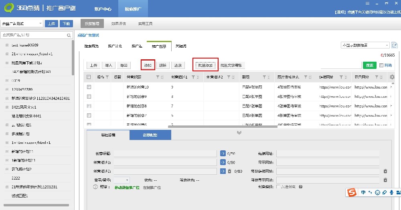Click the 360点睛 logo icon
The image size is (401, 210).
tap(9, 8)
